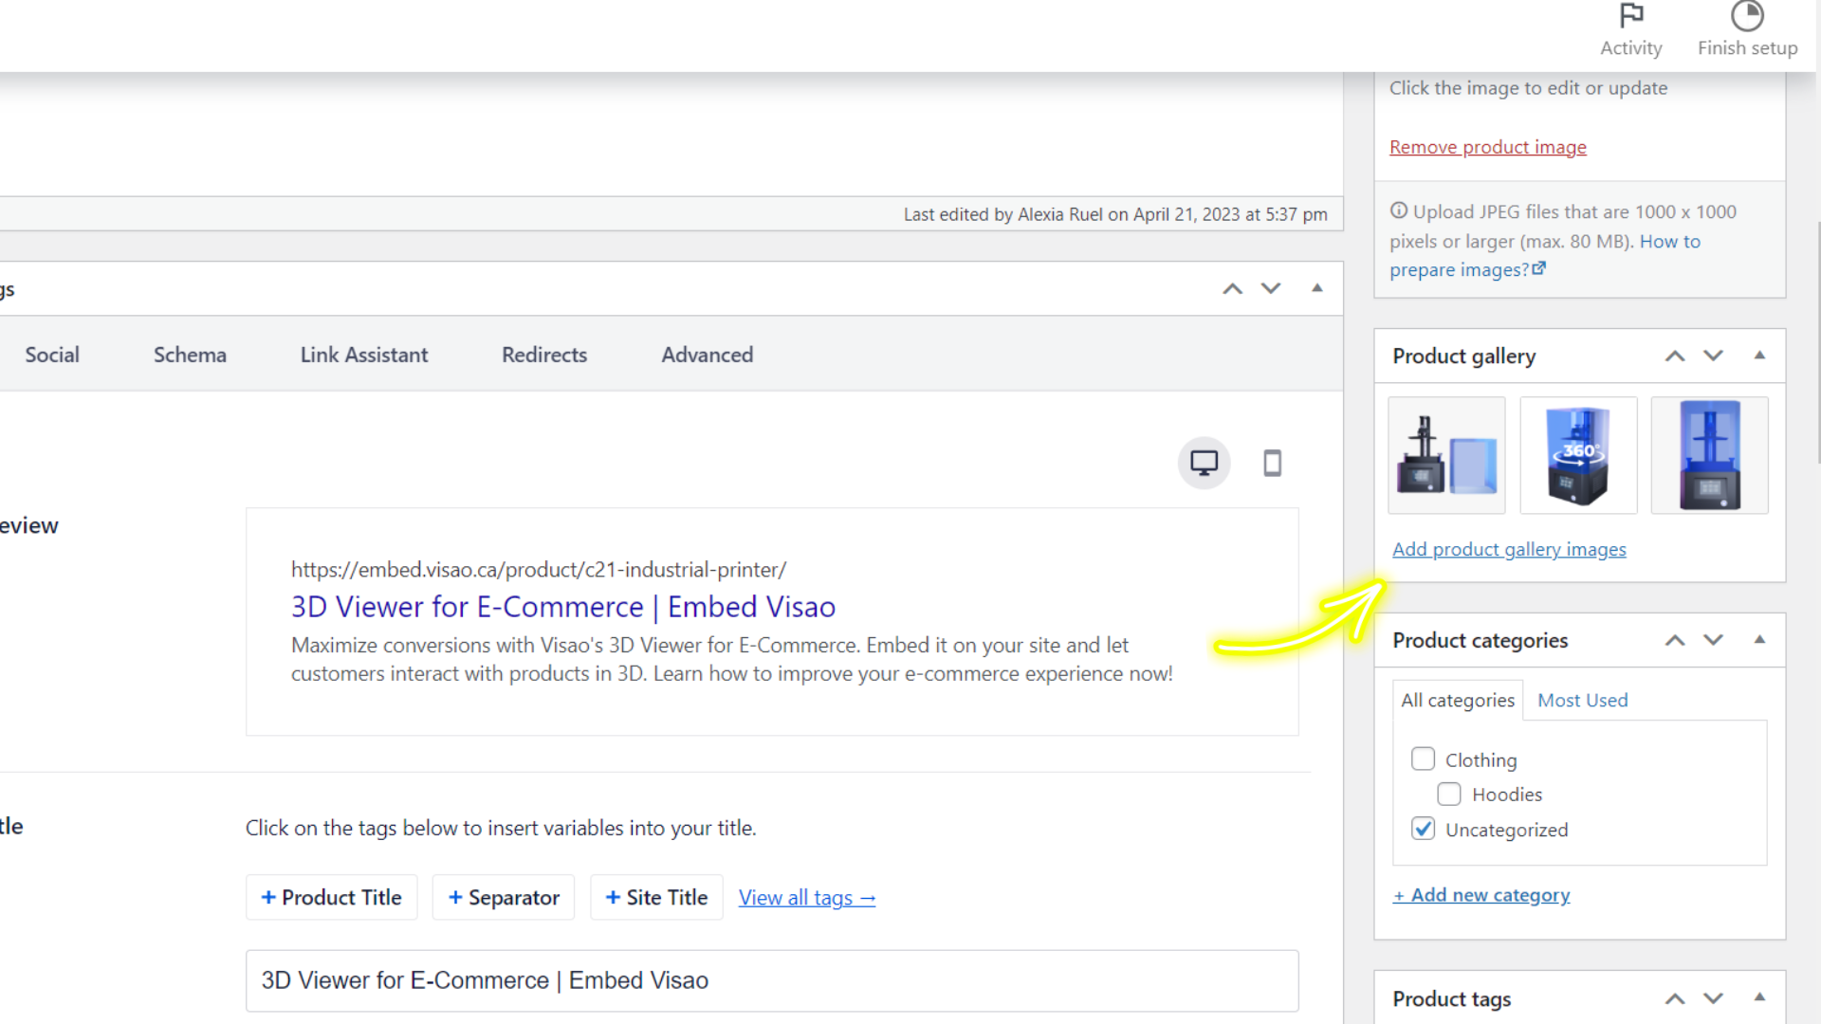The height and width of the screenshot is (1024, 1821).
Task: Move Product tags panel down
Action: [x=1713, y=998]
